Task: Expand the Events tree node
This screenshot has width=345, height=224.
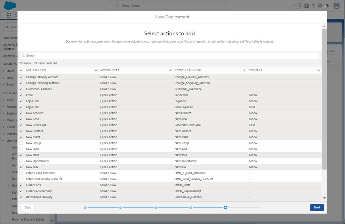Action: click(3, 127)
